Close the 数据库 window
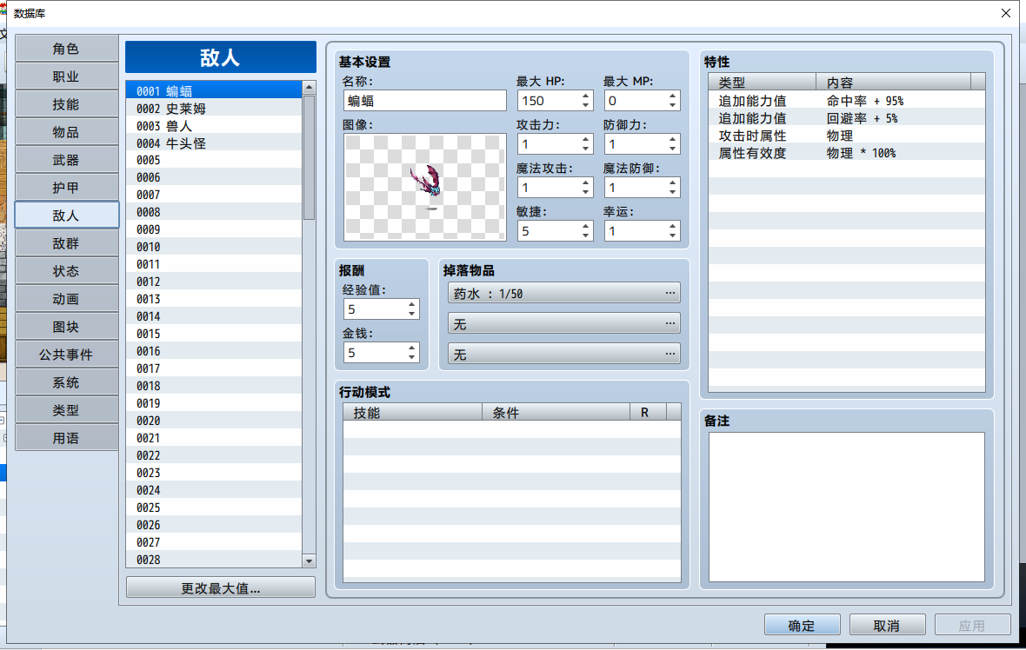Screen dimensions: 1026x650 coord(1006,13)
